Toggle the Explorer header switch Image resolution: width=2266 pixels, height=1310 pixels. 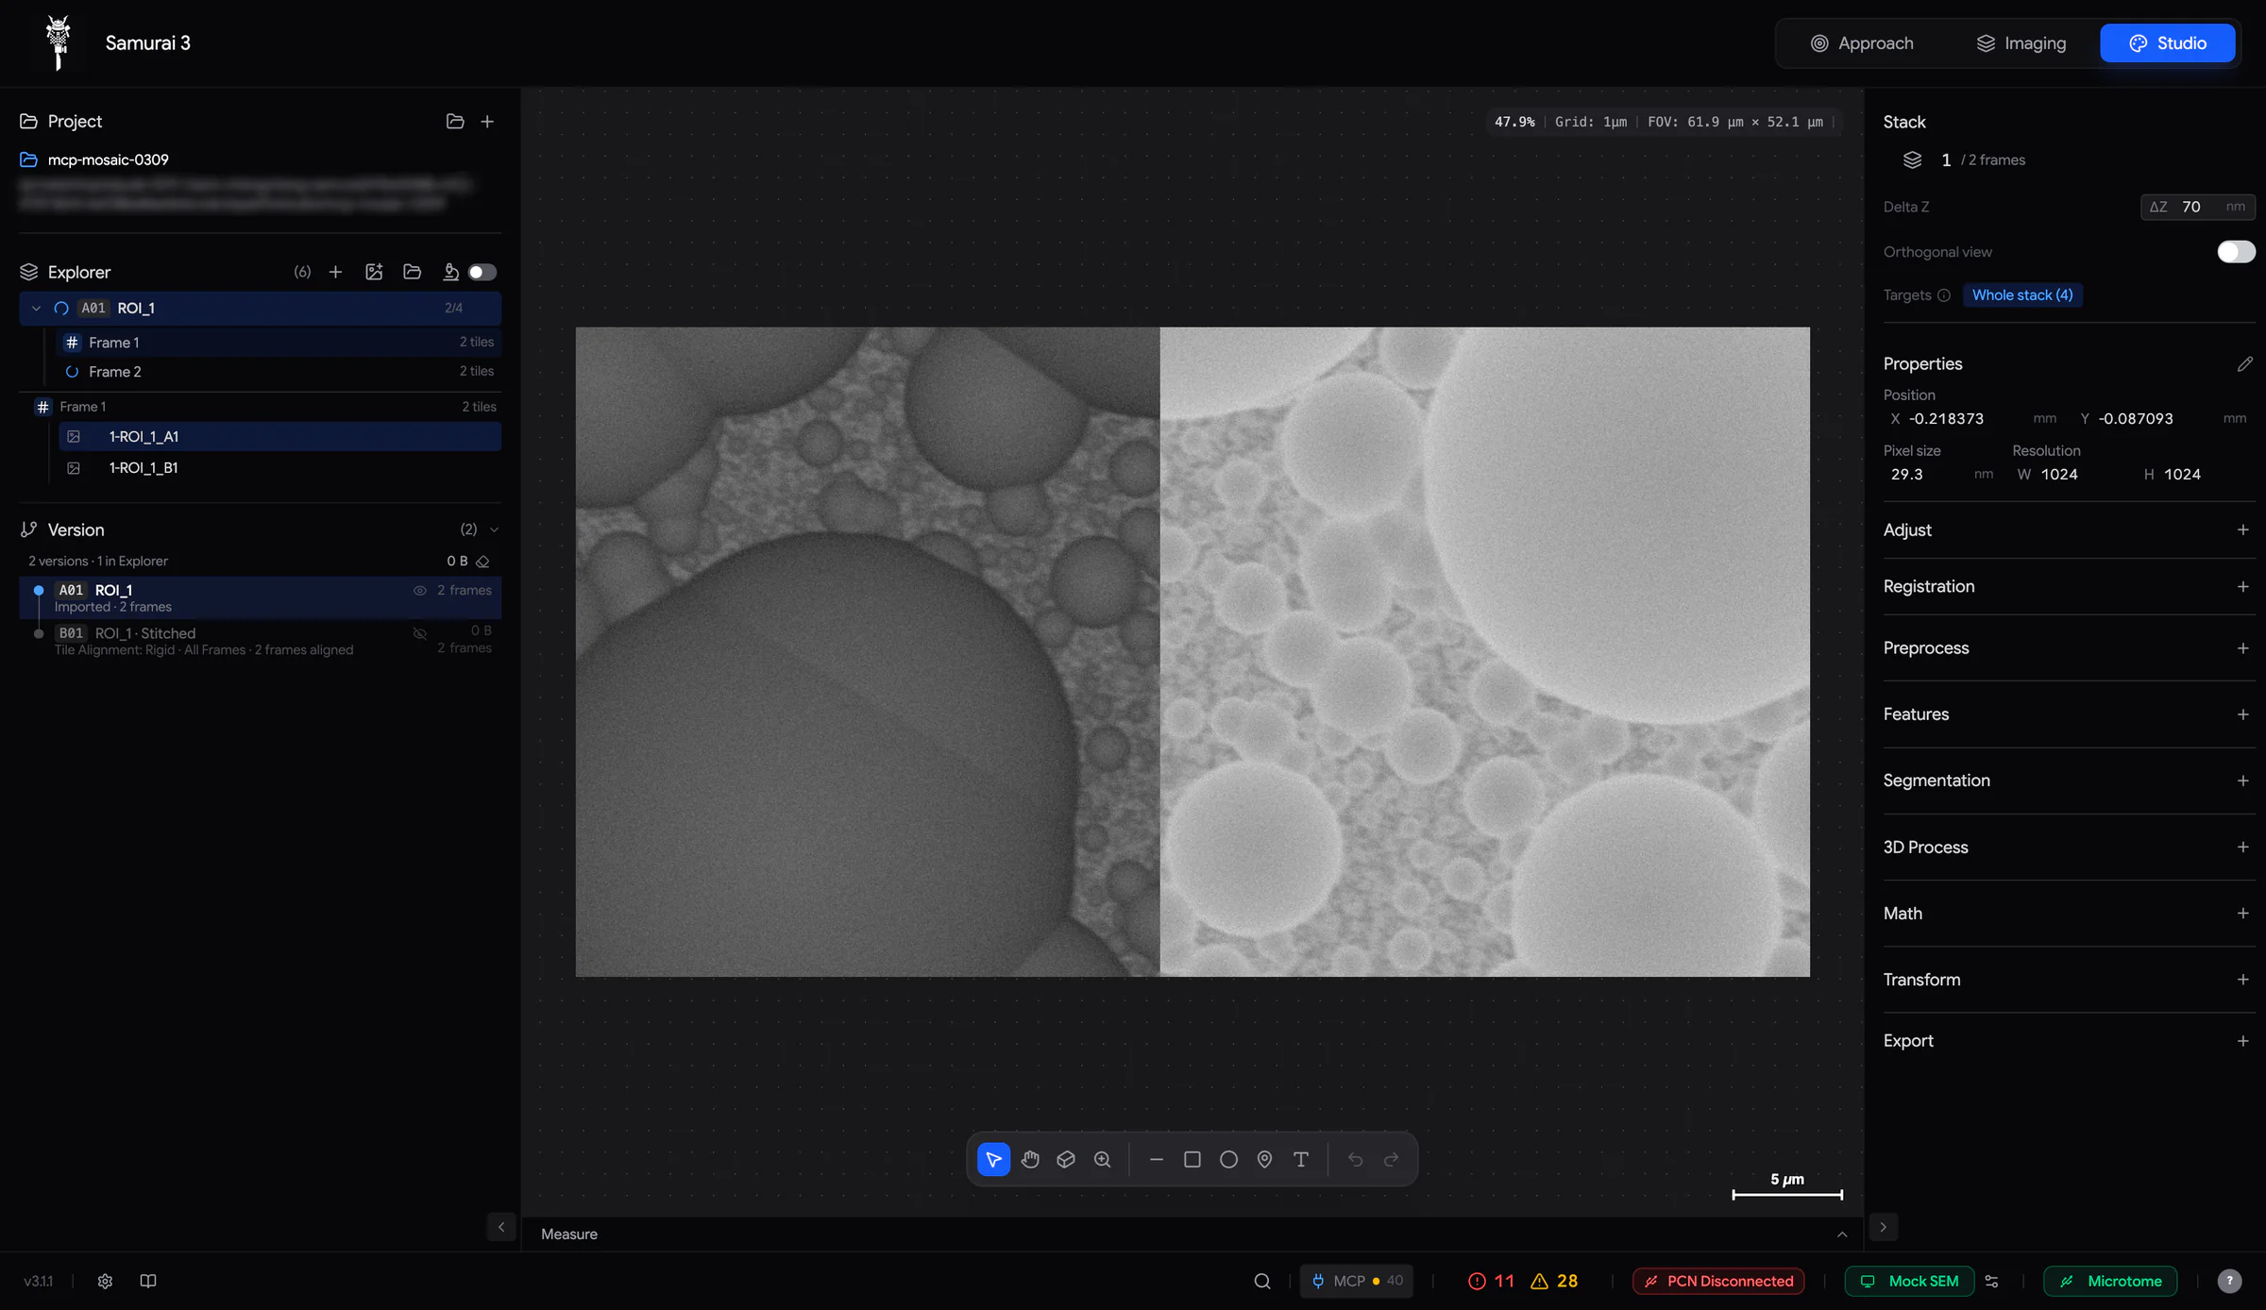[482, 272]
